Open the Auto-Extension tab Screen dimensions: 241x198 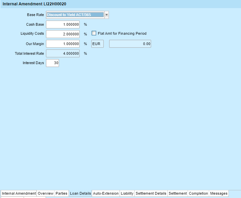(x=106, y=193)
